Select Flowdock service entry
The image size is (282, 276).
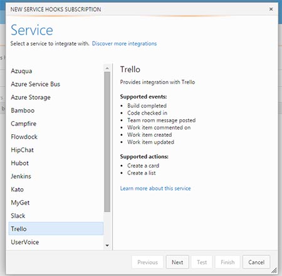(56, 137)
